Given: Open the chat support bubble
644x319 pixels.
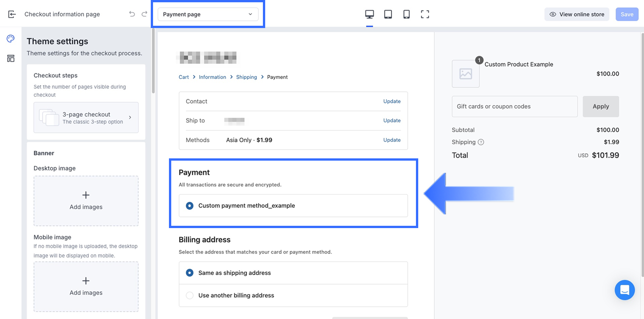Looking at the screenshot, I should pos(624,290).
